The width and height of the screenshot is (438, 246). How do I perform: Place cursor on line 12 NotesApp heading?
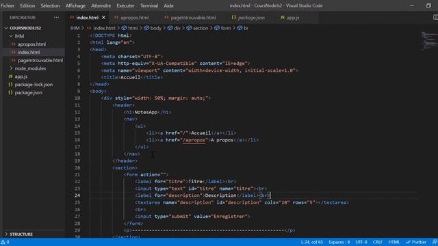coord(146,112)
